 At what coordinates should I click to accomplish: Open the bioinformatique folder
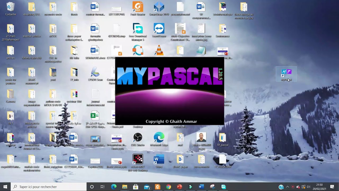tap(222, 9)
